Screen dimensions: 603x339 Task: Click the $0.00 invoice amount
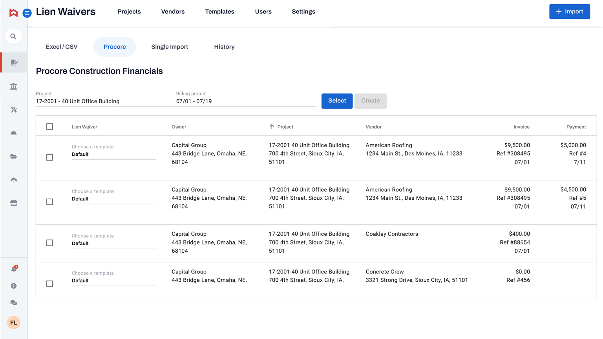point(523,272)
